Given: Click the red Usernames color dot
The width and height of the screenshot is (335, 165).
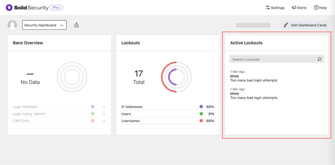Looking at the screenshot, I should click(201, 121).
